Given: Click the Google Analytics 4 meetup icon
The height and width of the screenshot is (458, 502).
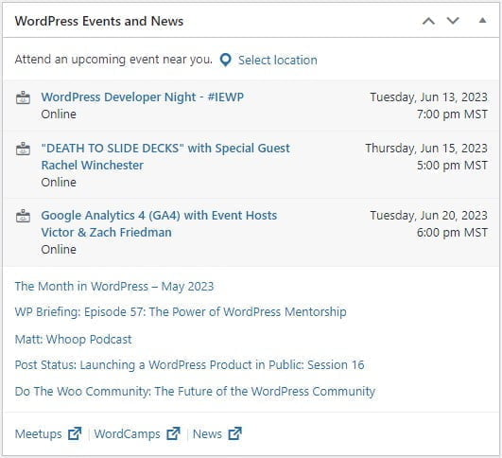Looking at the screenshot, I should [23, 216].
